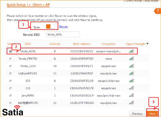Click the 360 WIFI-PC signal strength bars
The width and height of the screenshot is (161, 117).
[x=131, y=103]
